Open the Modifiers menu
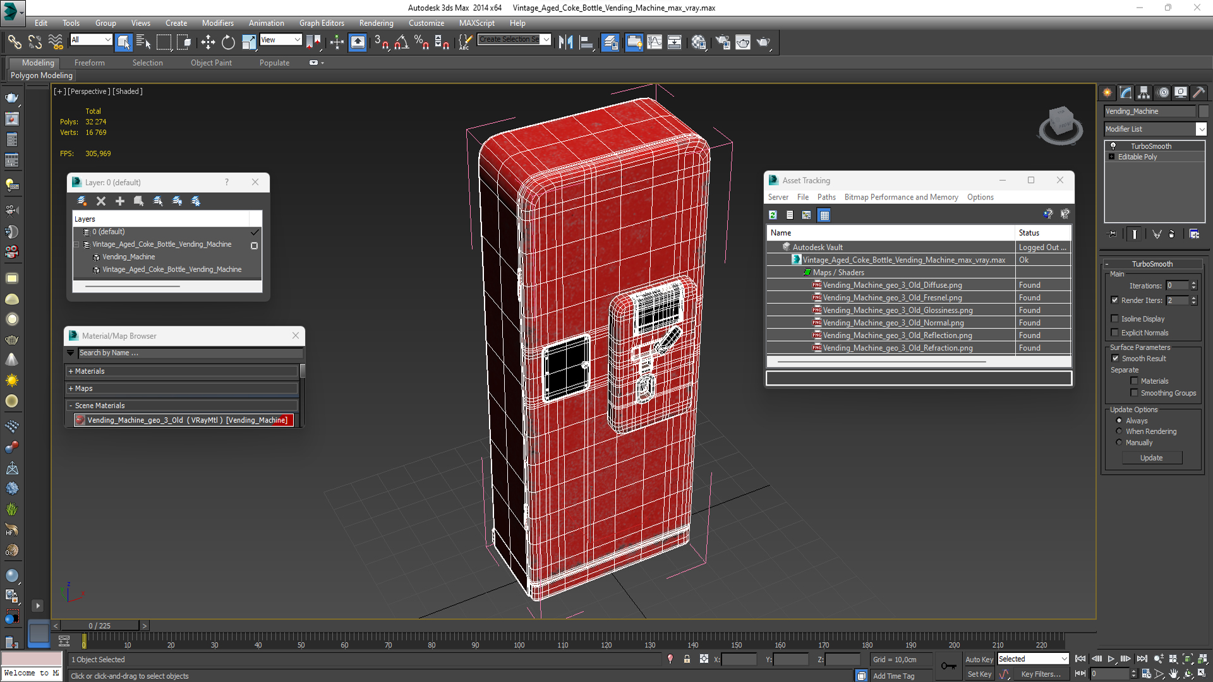Viewport: 1213px width, 682px height. 217,23
